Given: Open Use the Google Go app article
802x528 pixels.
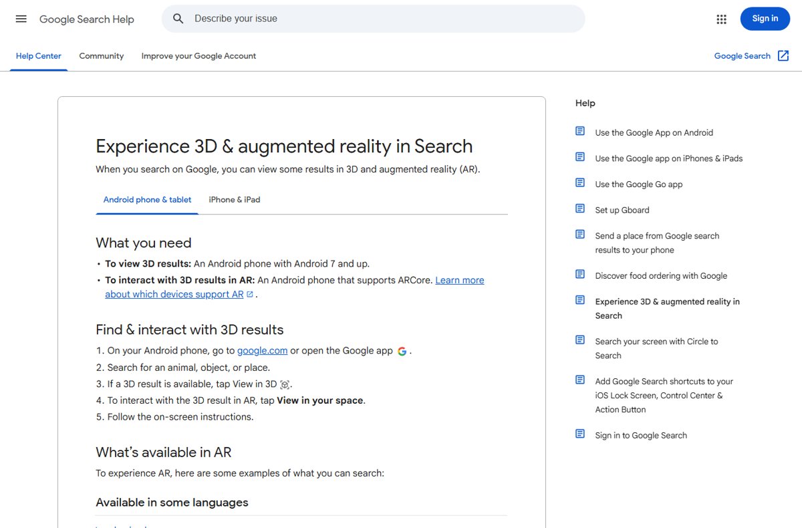Looking at the screenshot, I should (639, 184).
